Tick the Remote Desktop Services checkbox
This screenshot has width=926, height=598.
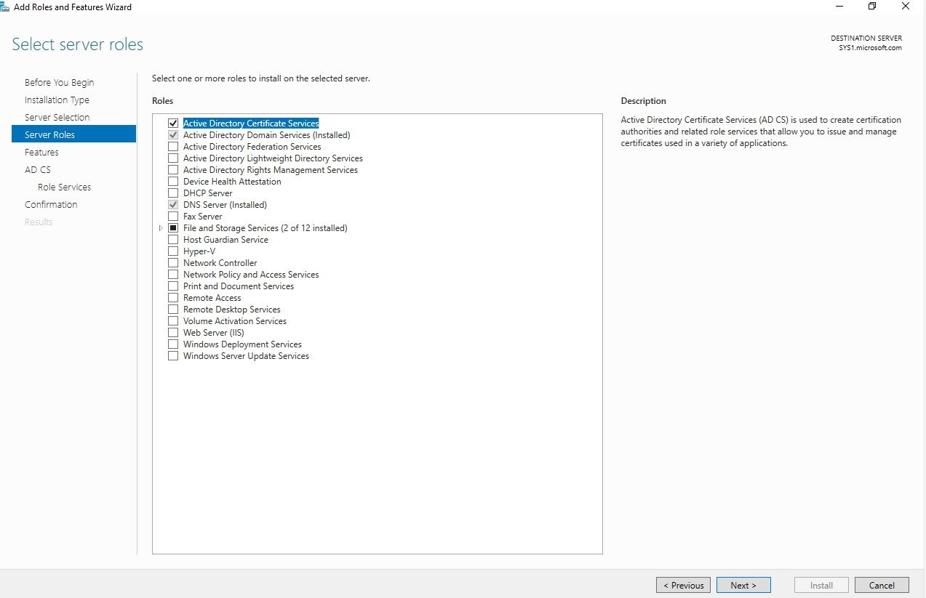point(173,310)
